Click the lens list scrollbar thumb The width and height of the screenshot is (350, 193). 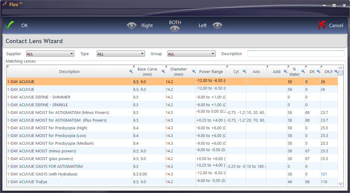click(340, 73)
